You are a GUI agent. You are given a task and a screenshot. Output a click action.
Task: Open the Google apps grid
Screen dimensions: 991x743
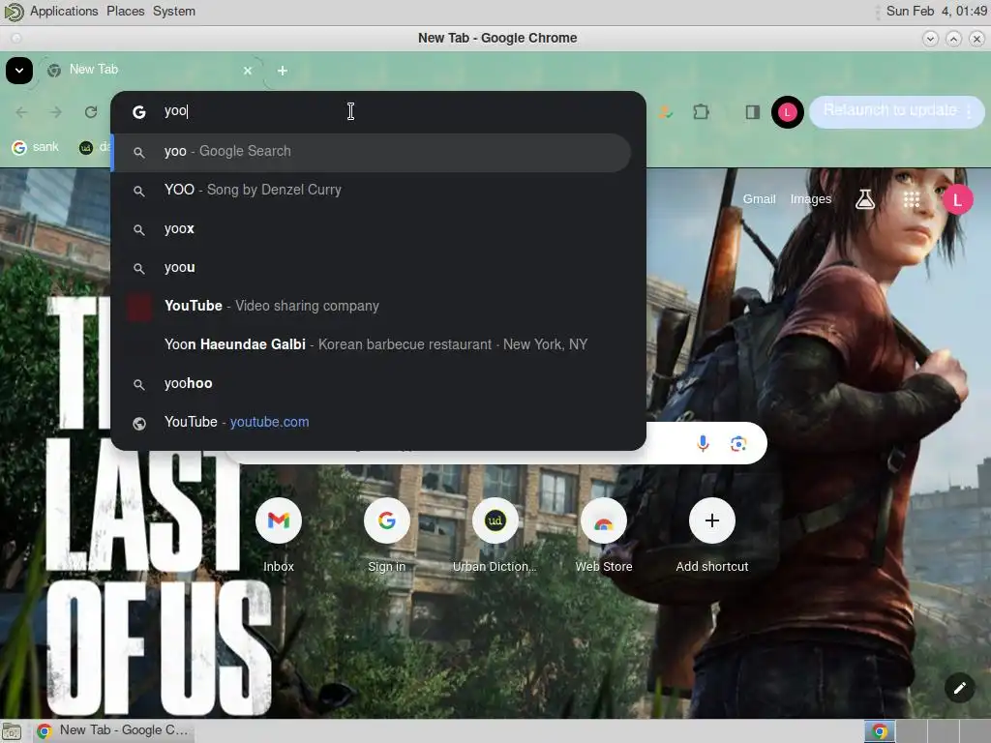click(912, 199)
